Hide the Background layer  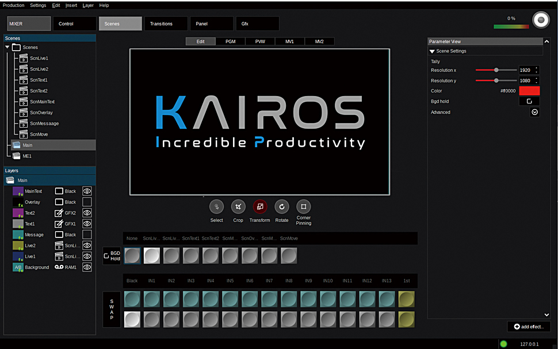coord(87,267)
